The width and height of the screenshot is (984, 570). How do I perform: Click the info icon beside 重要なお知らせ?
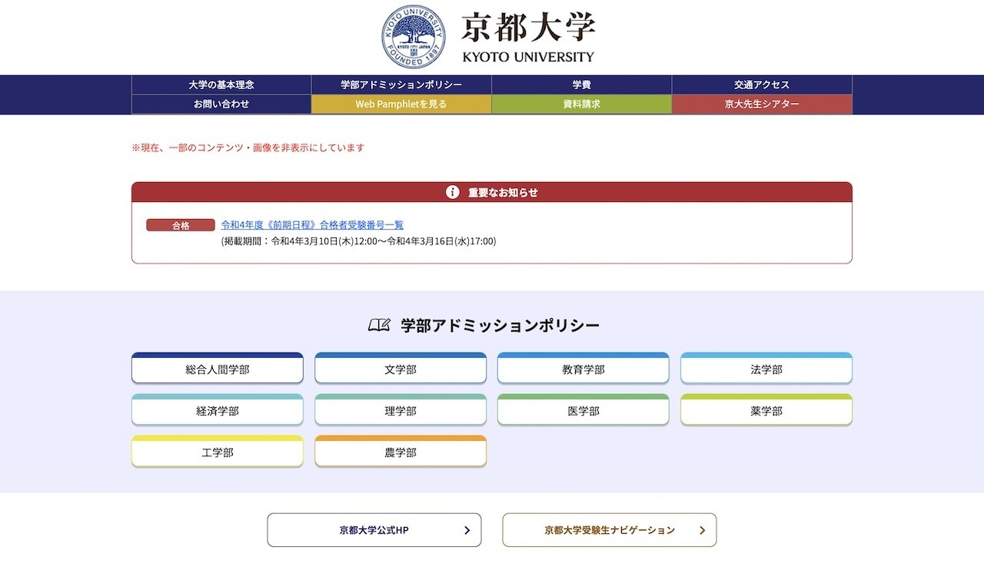coord(453,192)
